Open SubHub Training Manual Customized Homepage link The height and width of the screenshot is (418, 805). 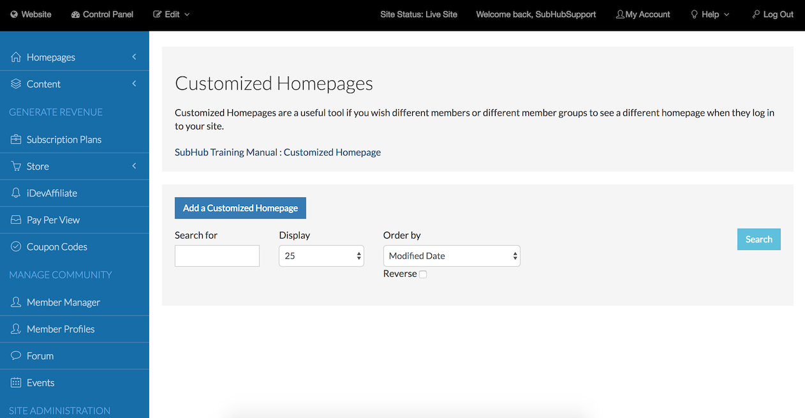[277, 152]
